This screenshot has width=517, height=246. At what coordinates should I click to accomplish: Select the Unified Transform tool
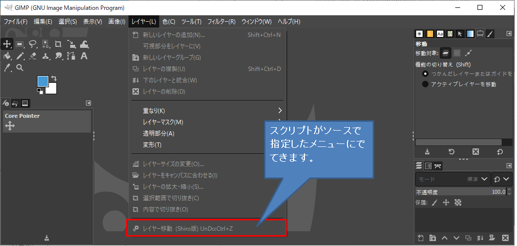(x=71, y=44)
